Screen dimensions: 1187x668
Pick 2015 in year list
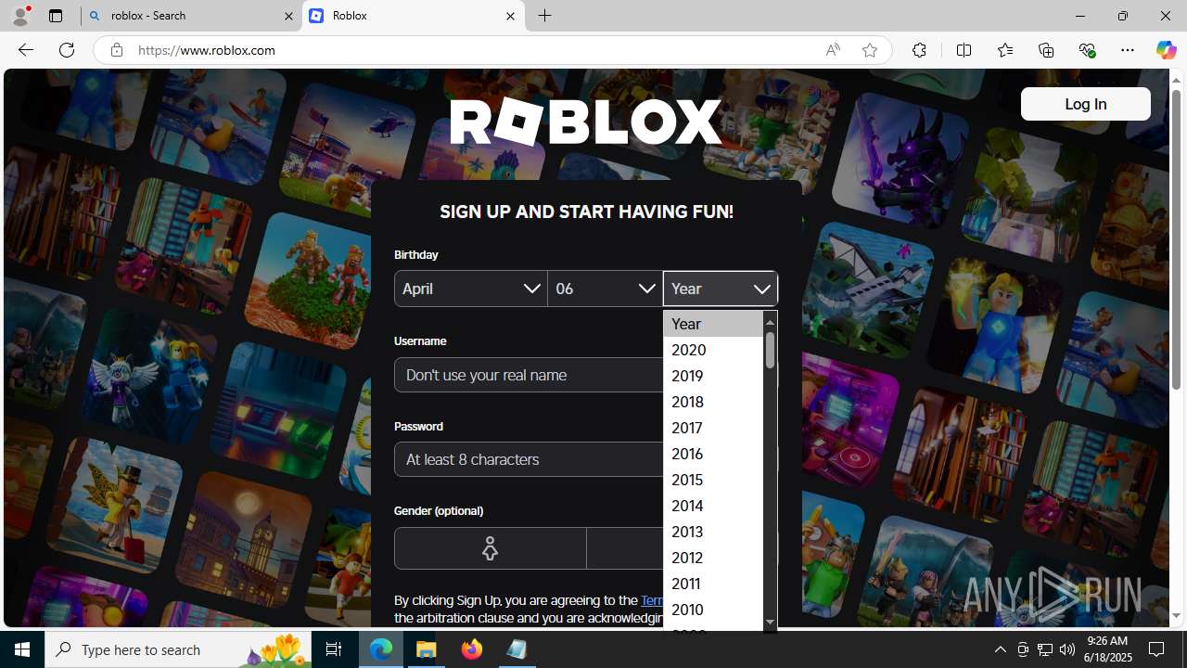[713, 480]
